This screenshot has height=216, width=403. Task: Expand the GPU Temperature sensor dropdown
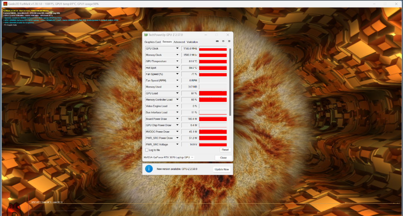[x=177, y=61]
